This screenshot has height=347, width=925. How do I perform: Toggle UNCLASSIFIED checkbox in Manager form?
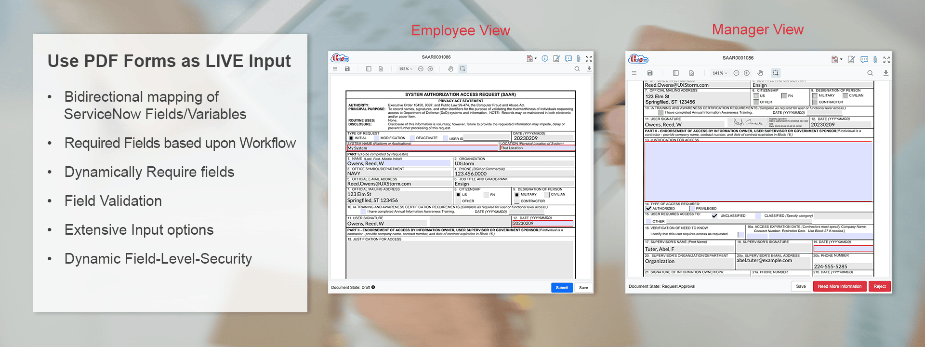pos(714,216)
